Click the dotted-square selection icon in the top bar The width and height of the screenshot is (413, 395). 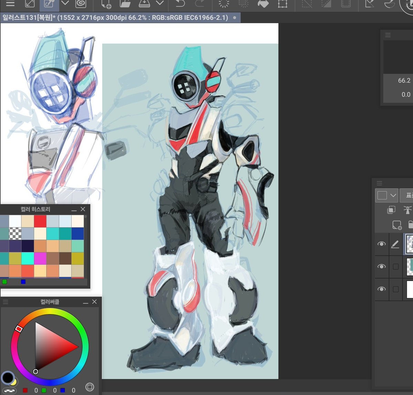click(244, 3)
